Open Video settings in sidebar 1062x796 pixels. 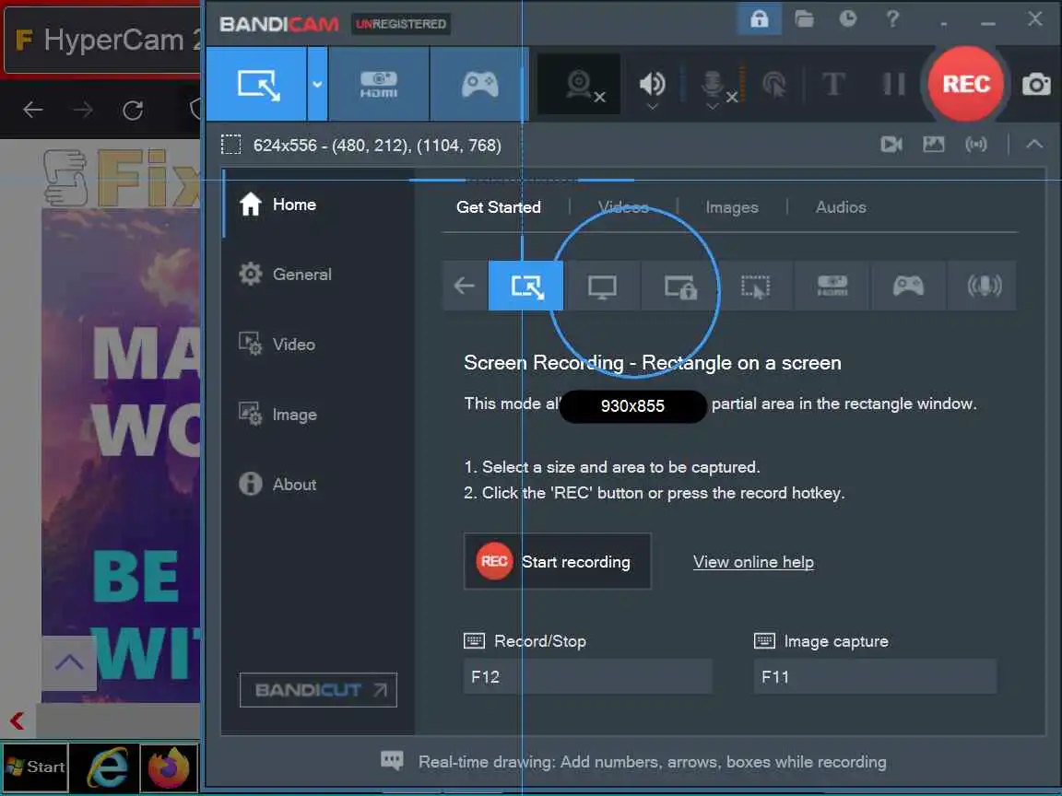[x=318, y=344]
